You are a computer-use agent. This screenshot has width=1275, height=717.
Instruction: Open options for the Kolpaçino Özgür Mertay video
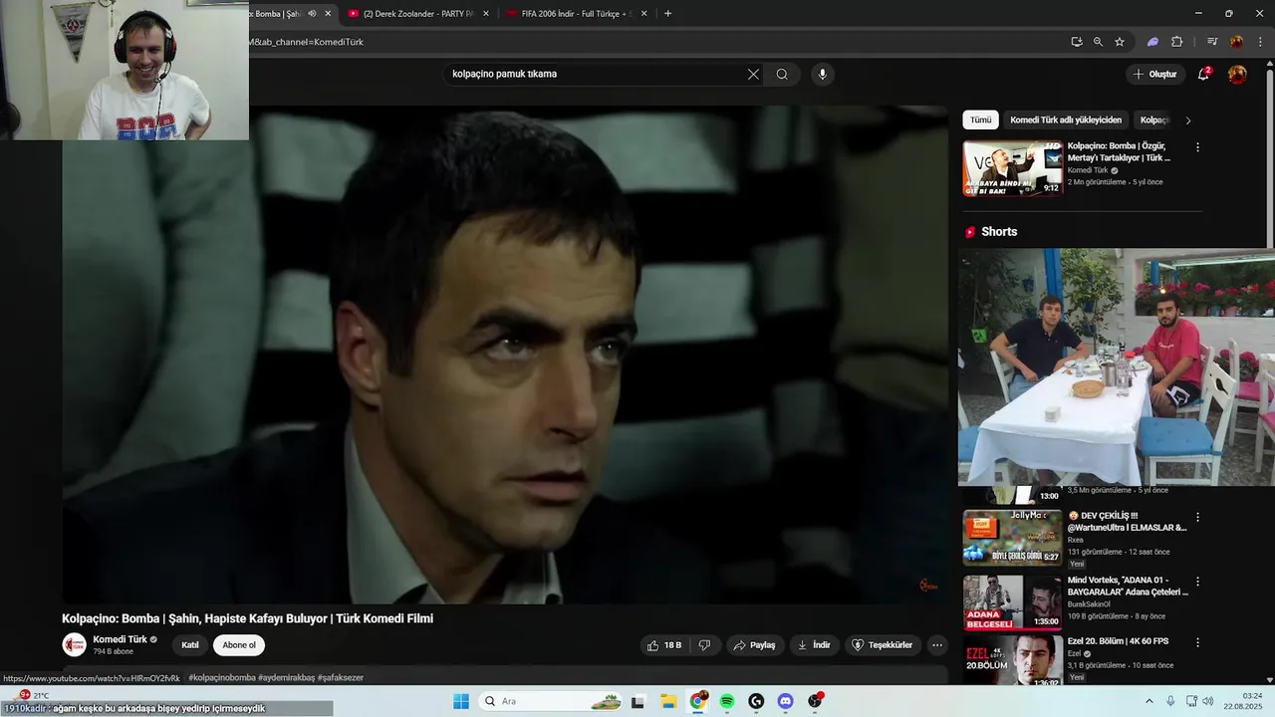pos(1197,147)
